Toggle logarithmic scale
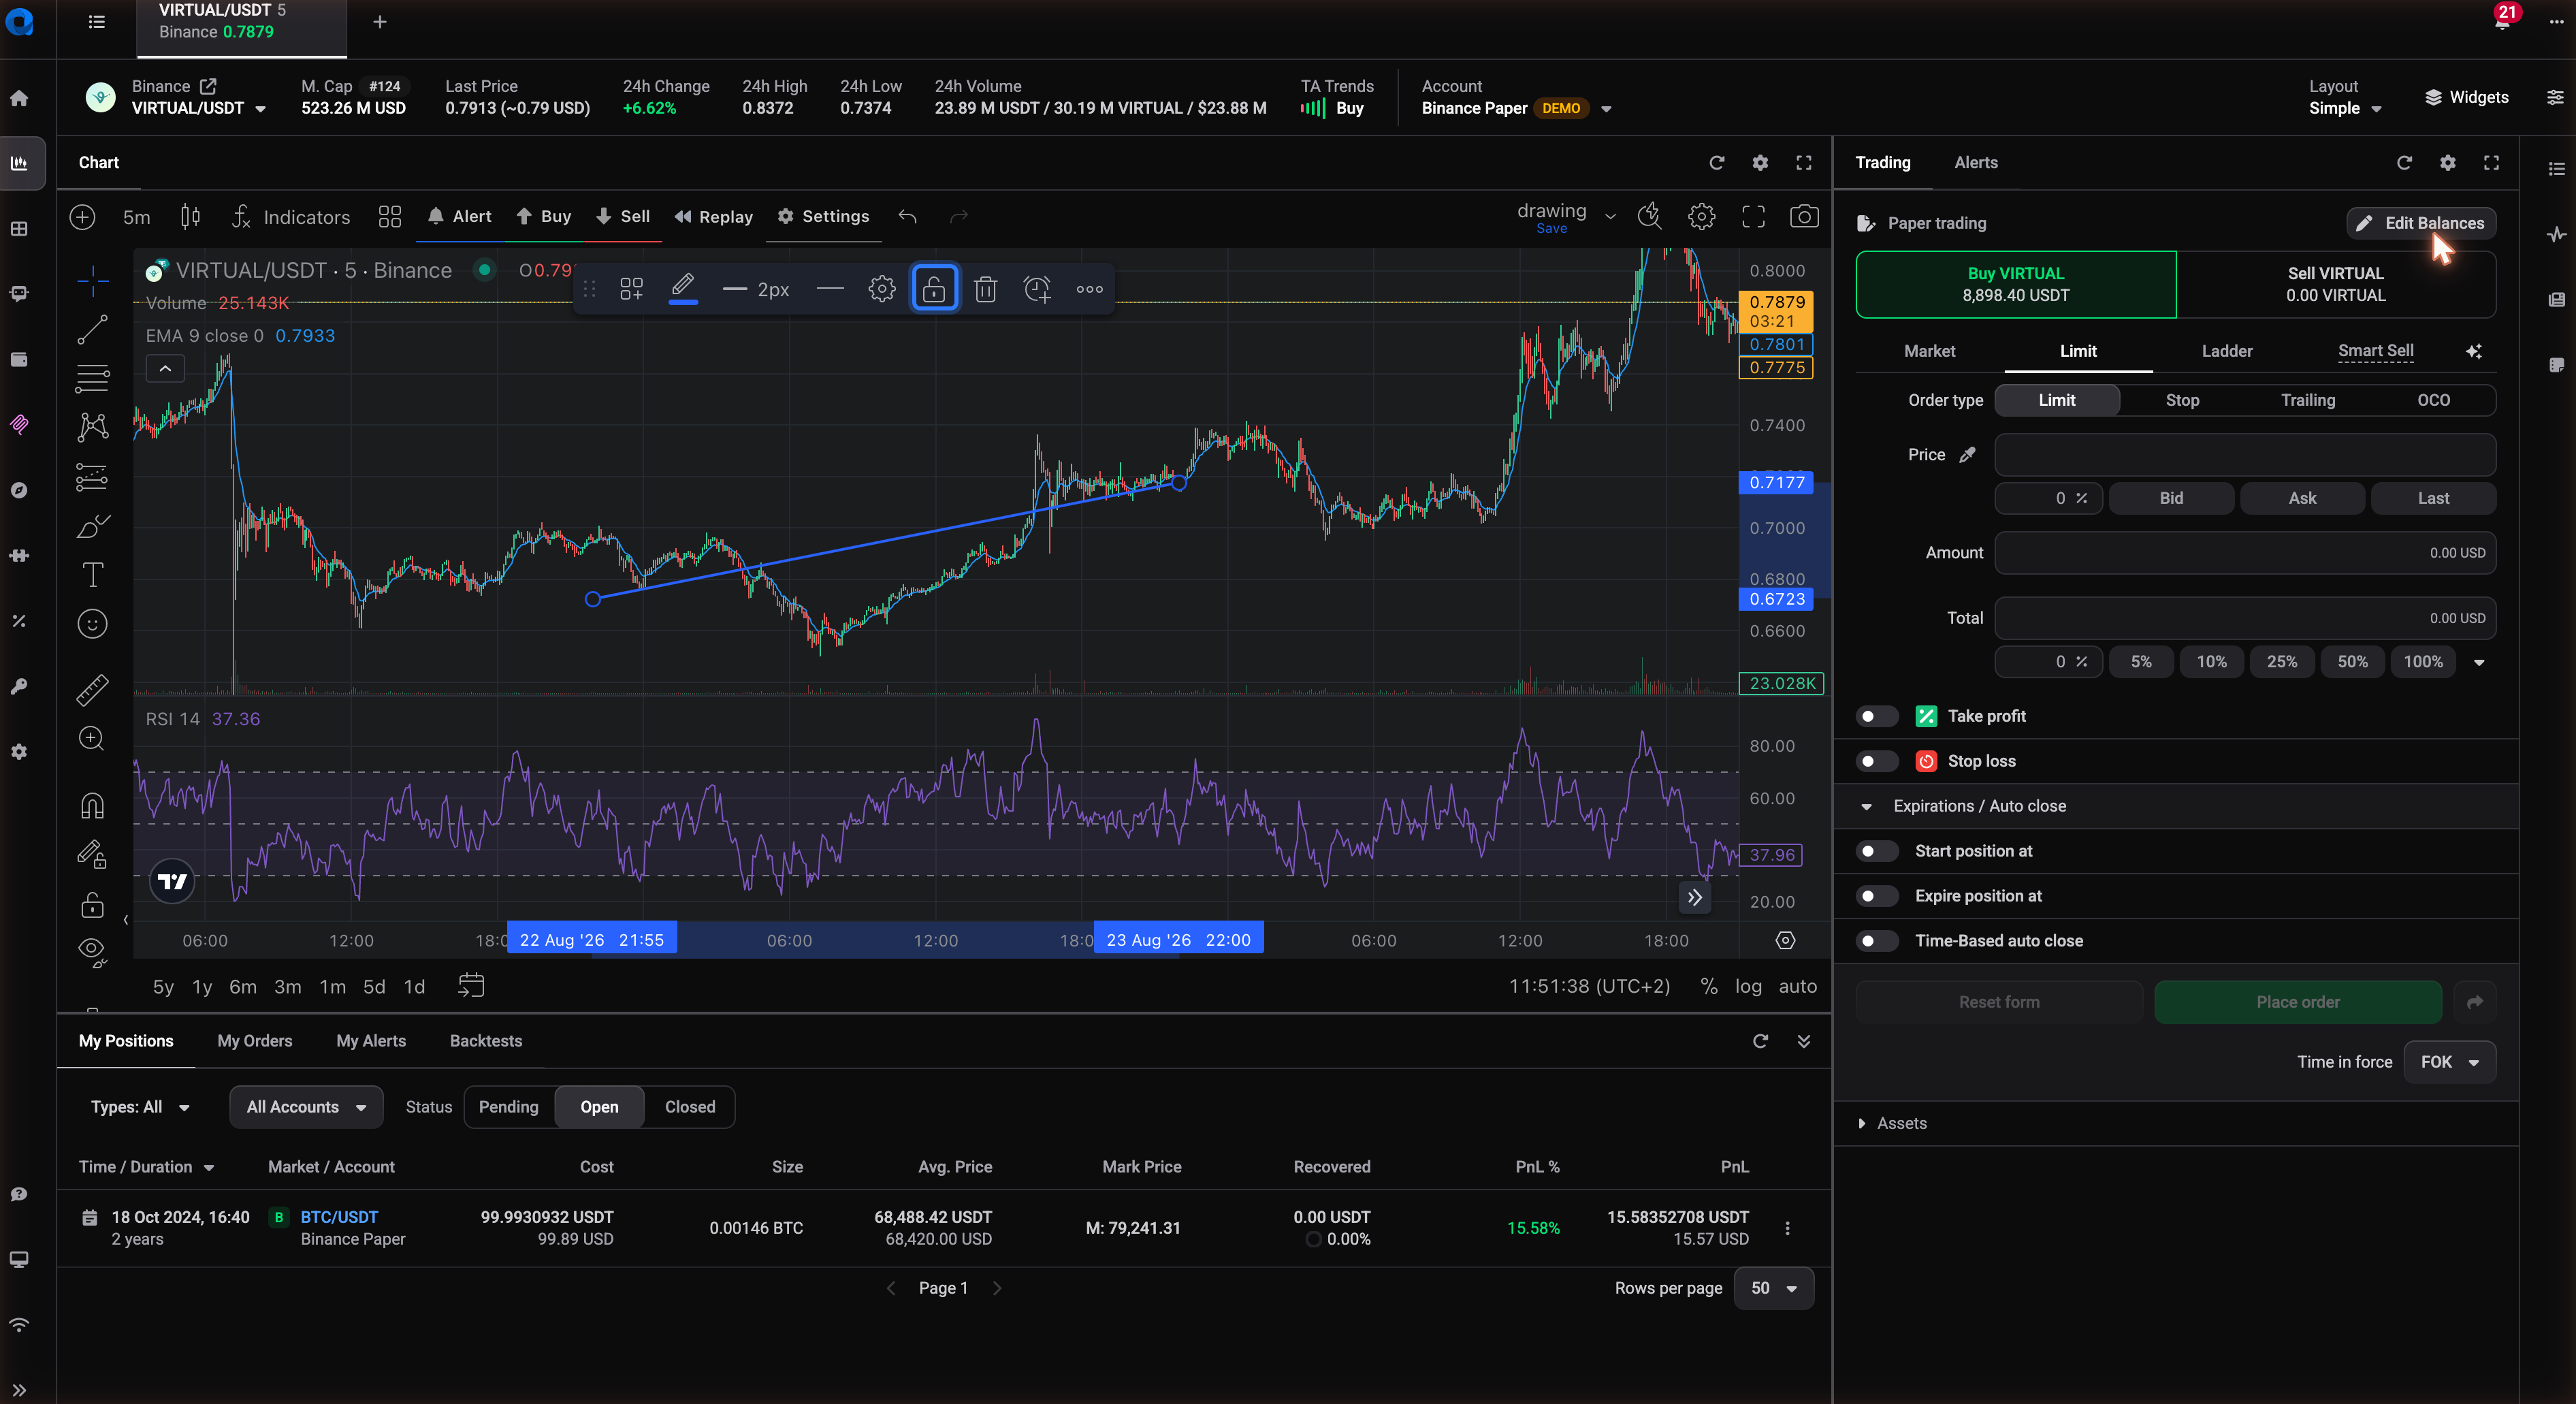 pyautogui.click(x=1748, y=986)
